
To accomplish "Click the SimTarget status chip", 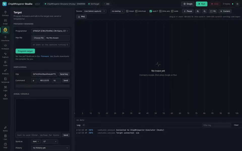I will [x=94, y=4].
